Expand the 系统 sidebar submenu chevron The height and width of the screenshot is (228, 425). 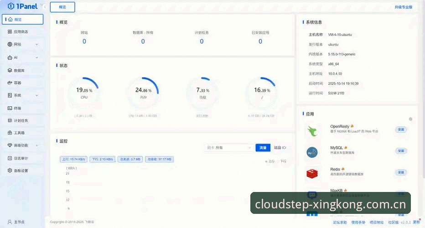click(x=37, y=95)
